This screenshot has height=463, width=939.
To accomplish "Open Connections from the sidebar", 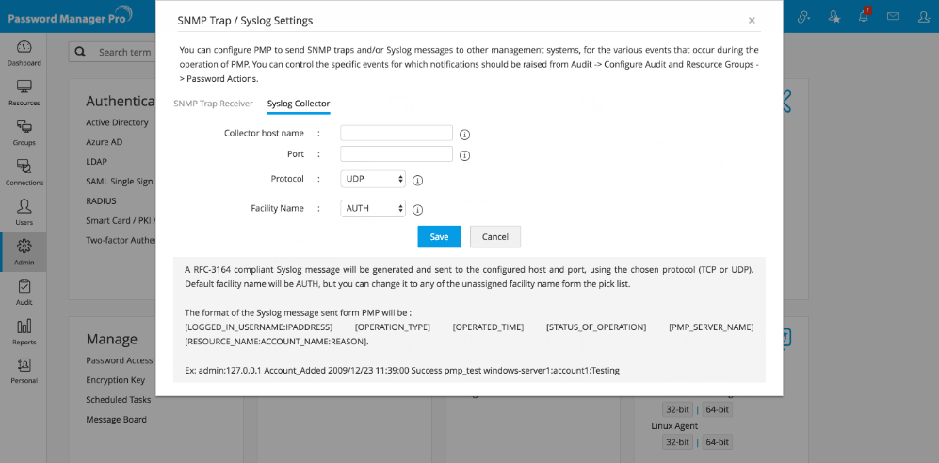I will (x=24, y=171).
